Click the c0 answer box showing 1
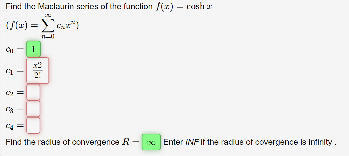The image size is (349, 156). tap(33, 49)
